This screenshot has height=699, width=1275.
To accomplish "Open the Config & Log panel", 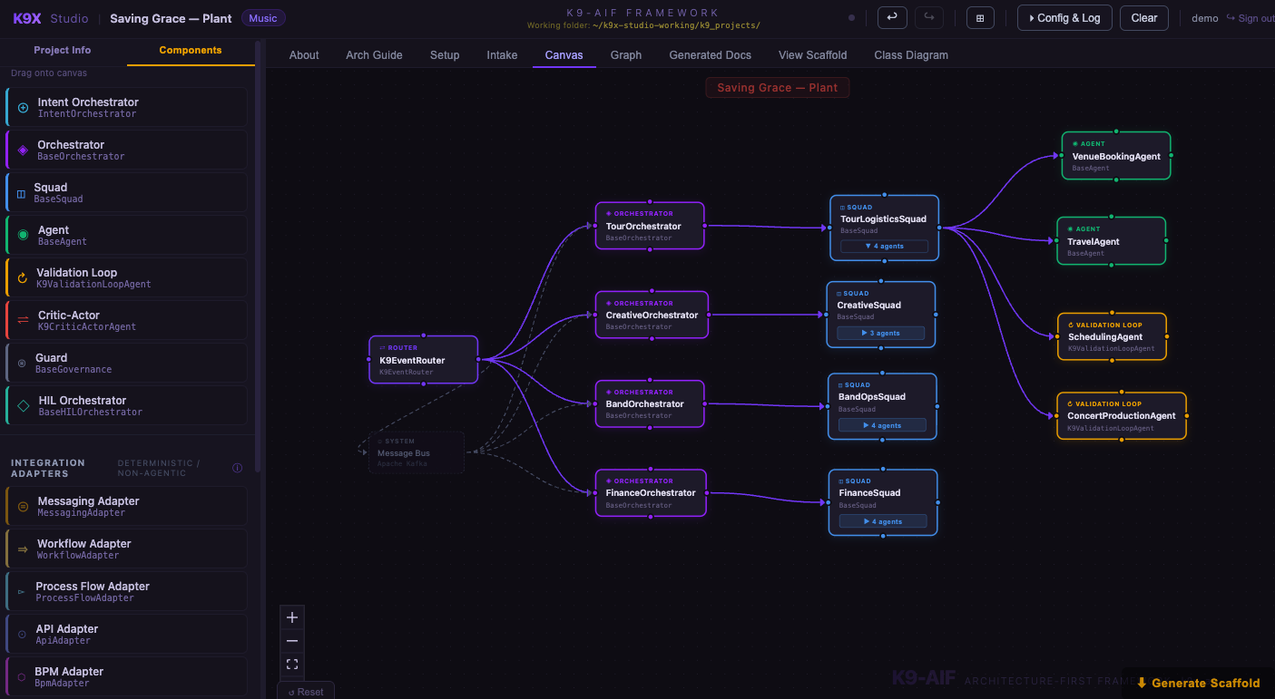I will pos(1064,18).
